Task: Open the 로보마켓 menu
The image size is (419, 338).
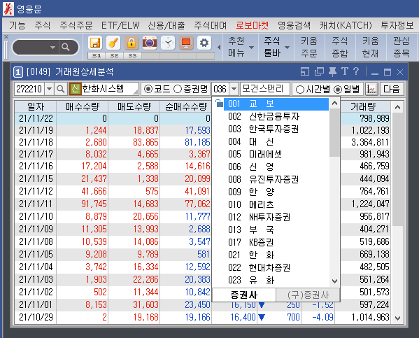Action: pyautogui.click(x=252, y=25)
